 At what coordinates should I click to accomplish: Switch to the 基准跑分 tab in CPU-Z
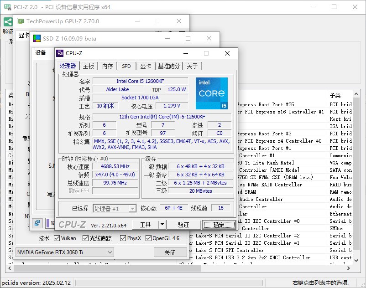[x=169, y=66]
